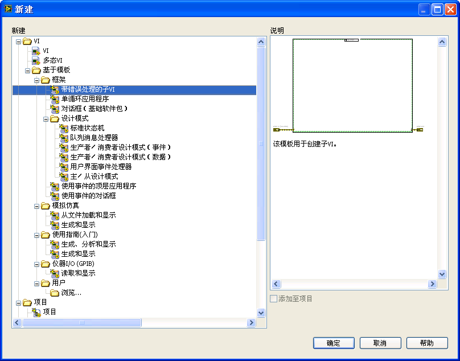Collapse the 框架 folder node
This screenshot has height=361, width=460.
click(x=36, y=80)
